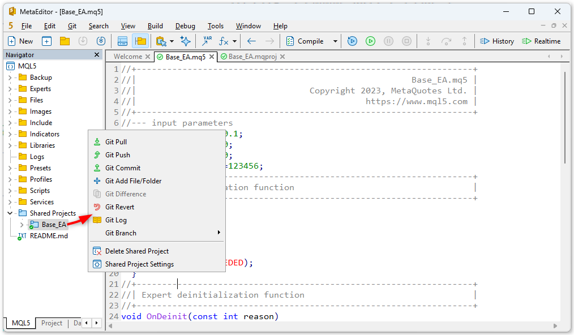Viewport: 574px width, 335px height.
Task: Close the Base_EA.mq5 tab
Action: pos(212,57)
